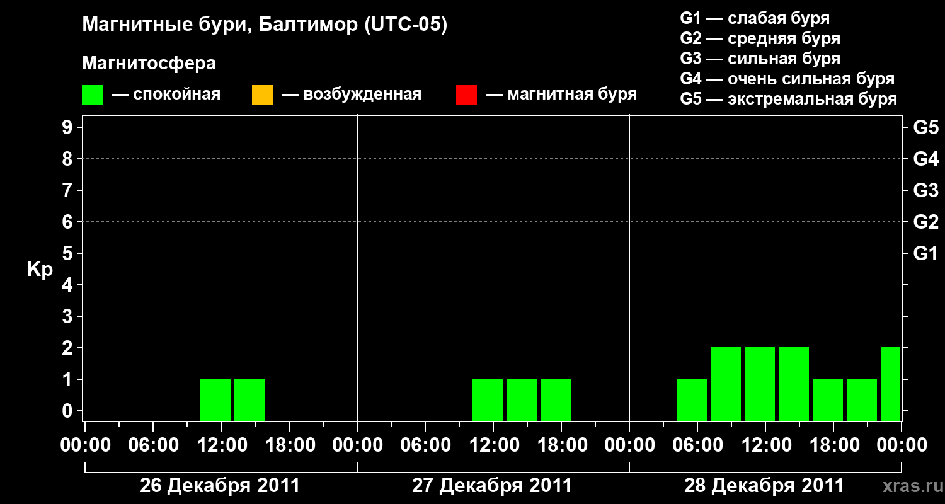This screenshot has height=504, width=945.
Task: Select the chart title 'Магнитные бури, Балтимор (UTC-05)'
Action: tap(265, 26)
